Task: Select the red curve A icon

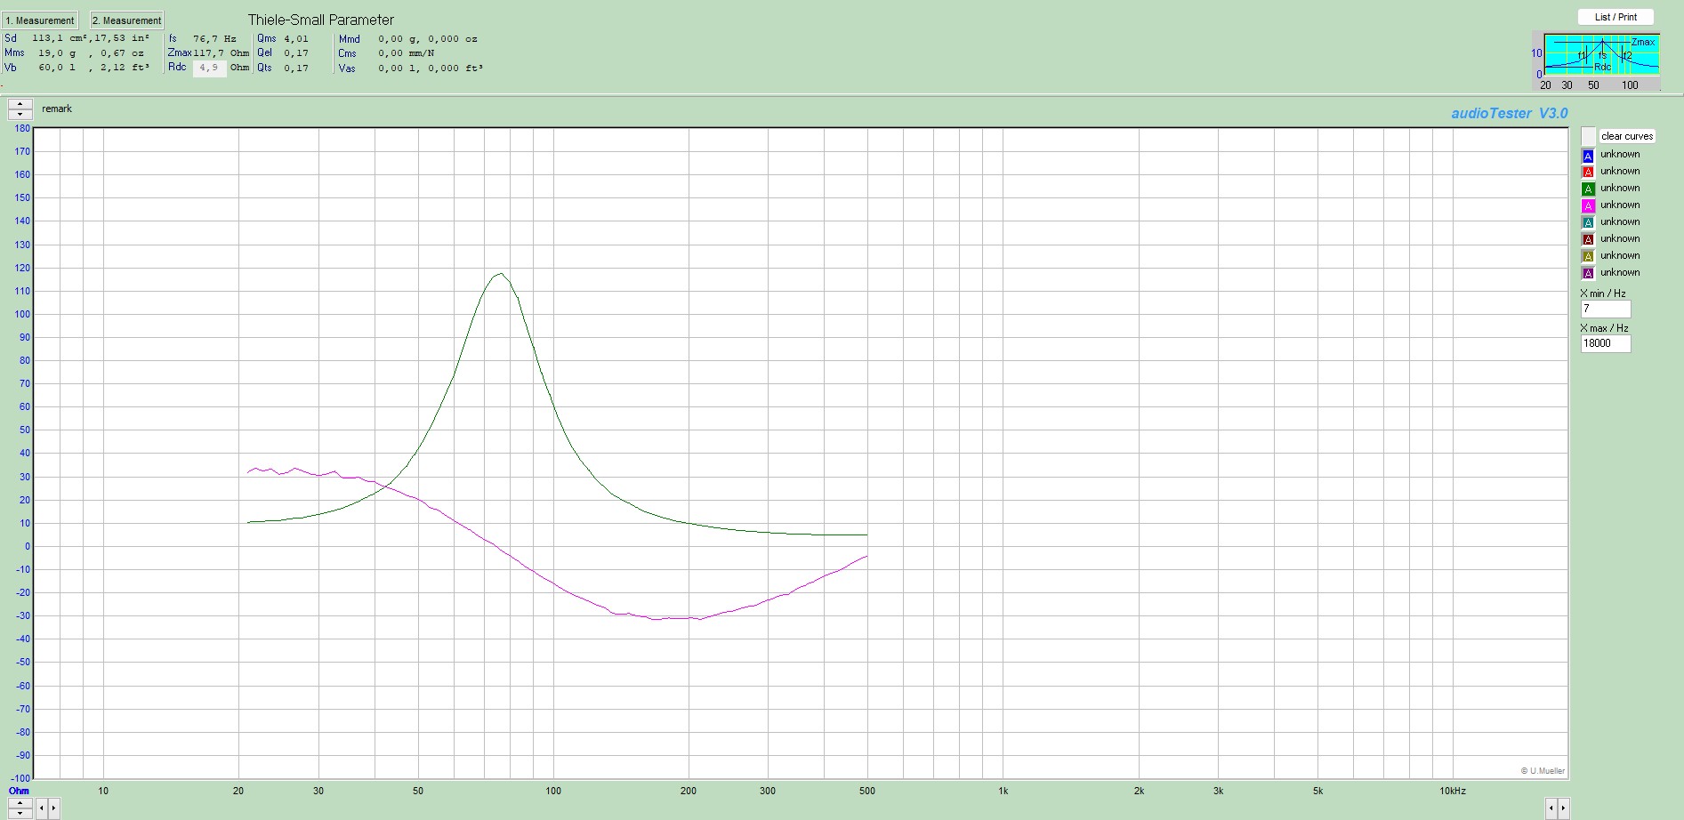Action: [1588, 173]
